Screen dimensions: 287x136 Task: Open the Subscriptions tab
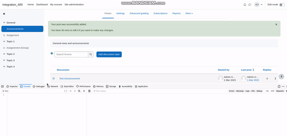160,13
